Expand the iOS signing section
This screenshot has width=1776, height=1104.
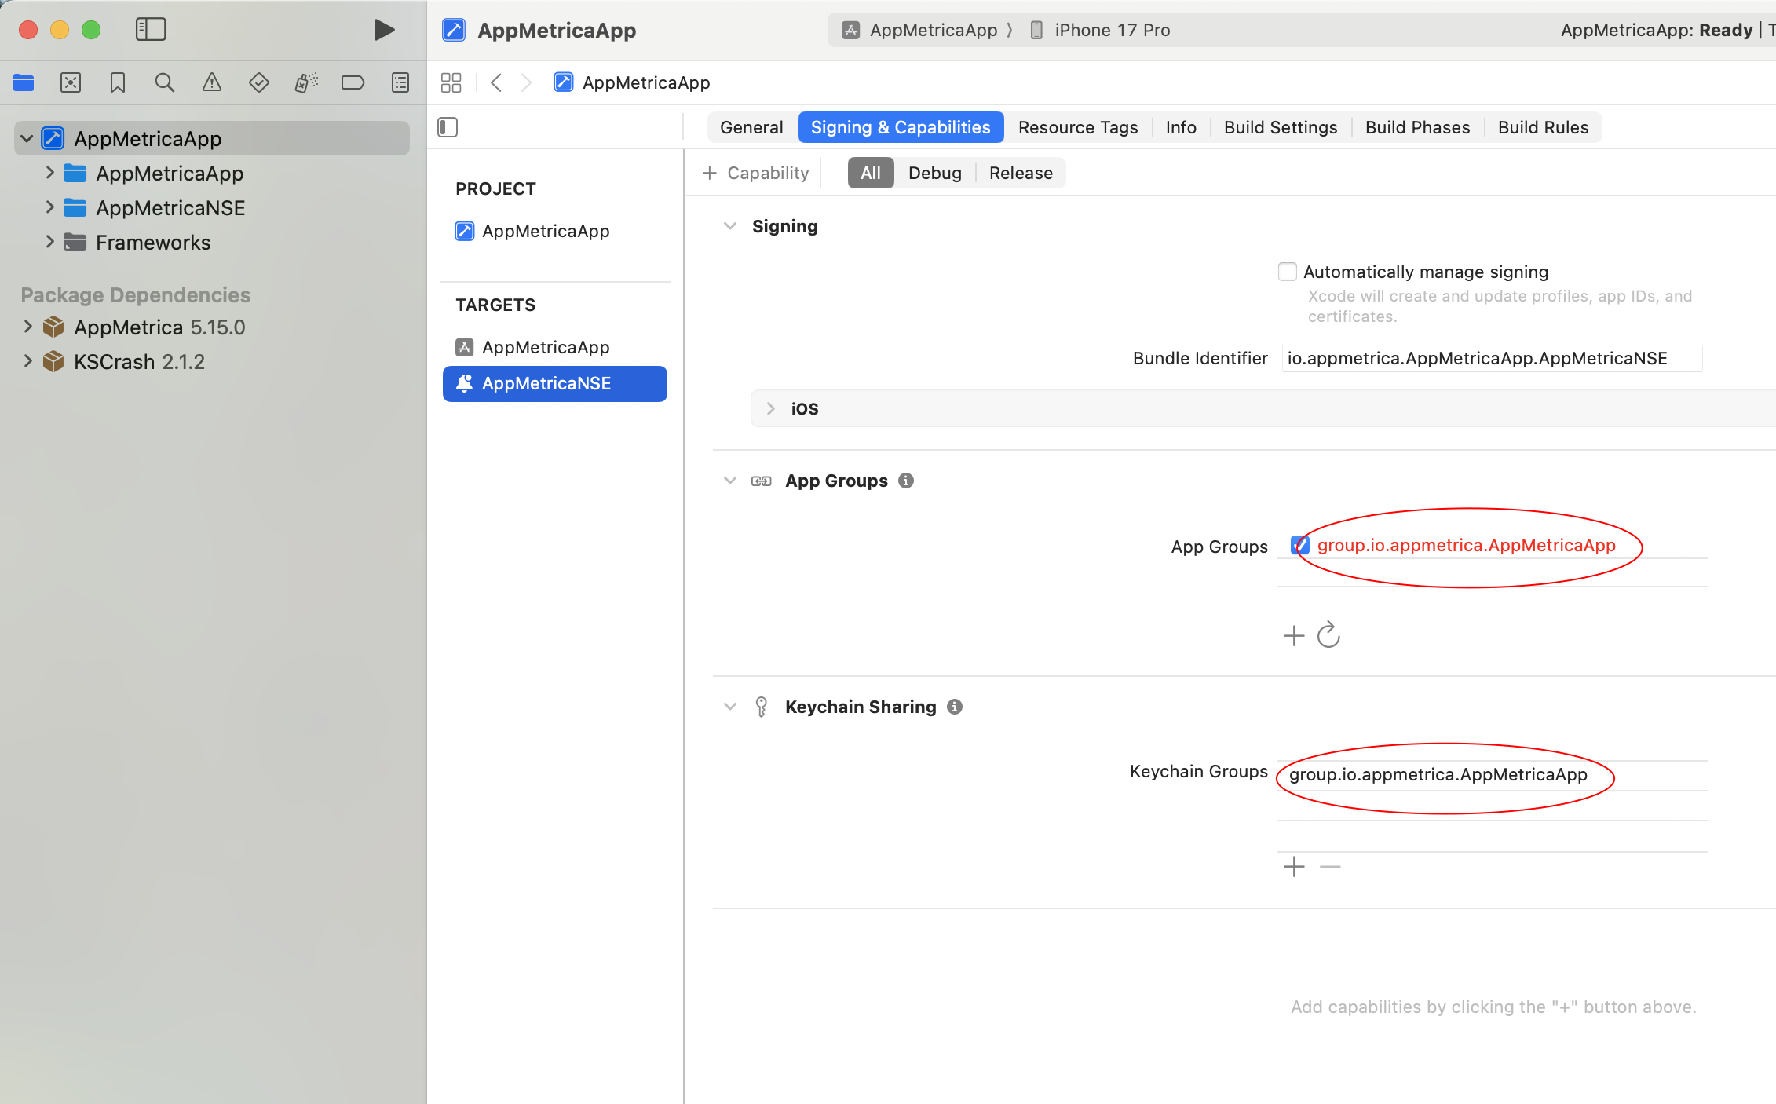(x=771, y=408)
